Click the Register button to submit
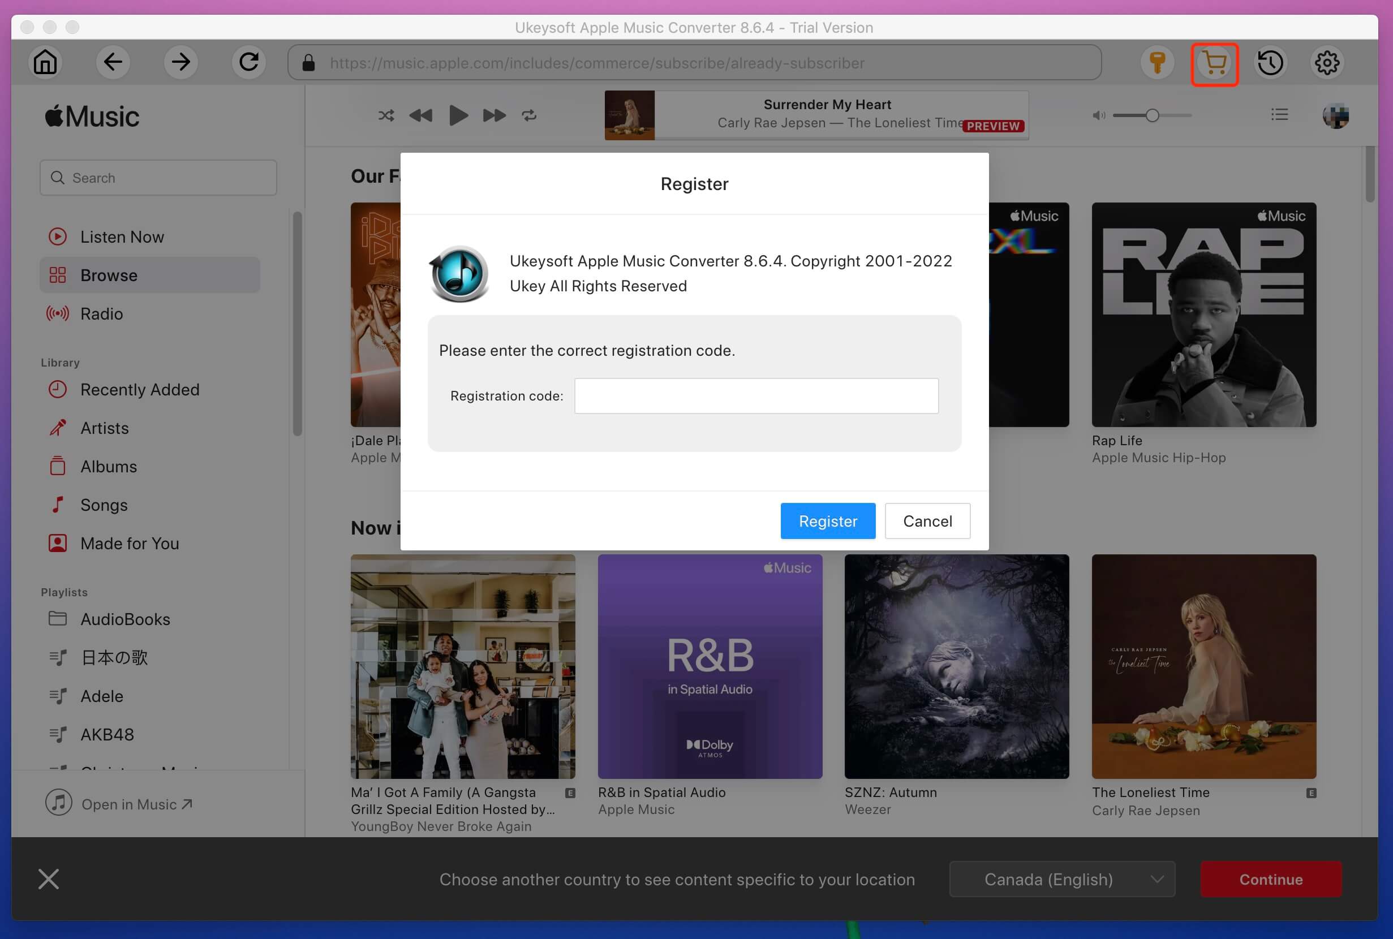 pyautogui.click(x=828, y=521)
